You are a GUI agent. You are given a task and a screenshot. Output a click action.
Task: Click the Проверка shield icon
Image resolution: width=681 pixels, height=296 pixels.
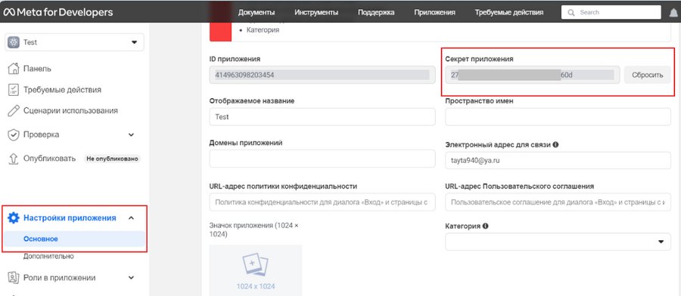[14, 134]
